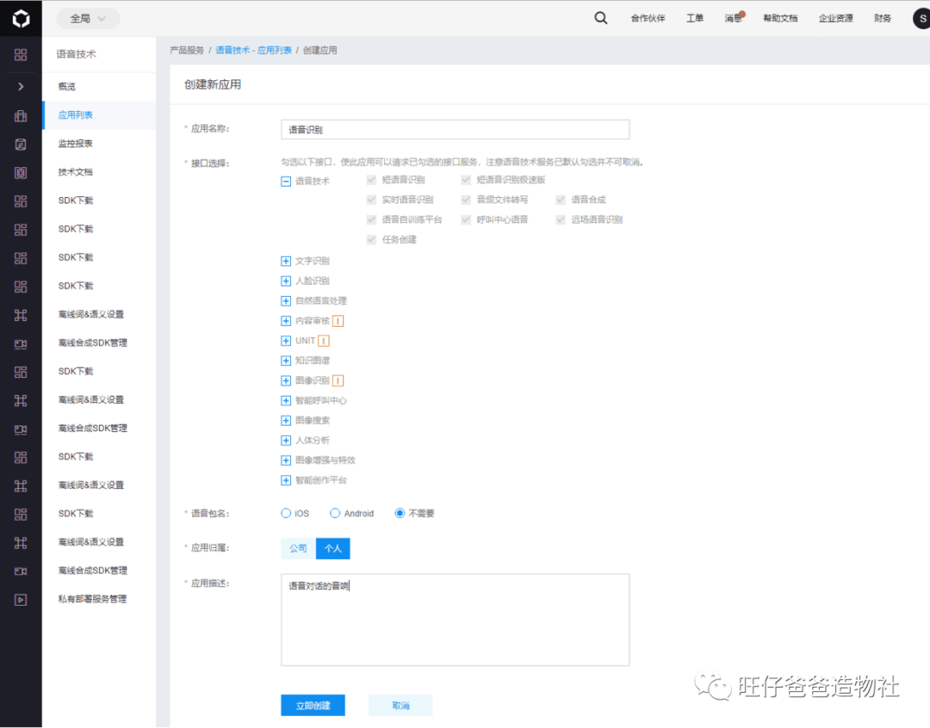The width and height of the screenshot is (930, 728).
Task: Toggle the 任务创建 checkbox
Action: (x=371, y=240)
